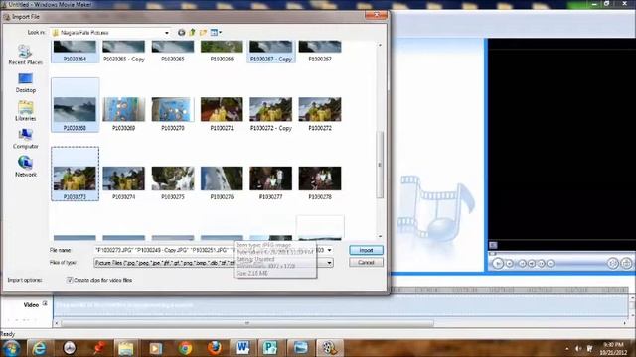Viewport: 636px width, 357px height.
Task: Open the taskbar clock and date
Action: coord(613,348)
